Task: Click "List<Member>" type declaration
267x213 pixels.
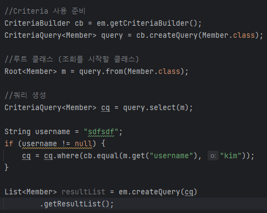Action: click(x=31, y=192)
